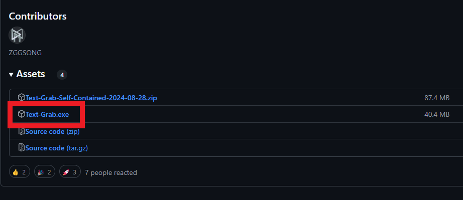This screenshot has width=463, height=200.
Task: Click the ZGGSONG contributor name
Action: coord(25,53)
